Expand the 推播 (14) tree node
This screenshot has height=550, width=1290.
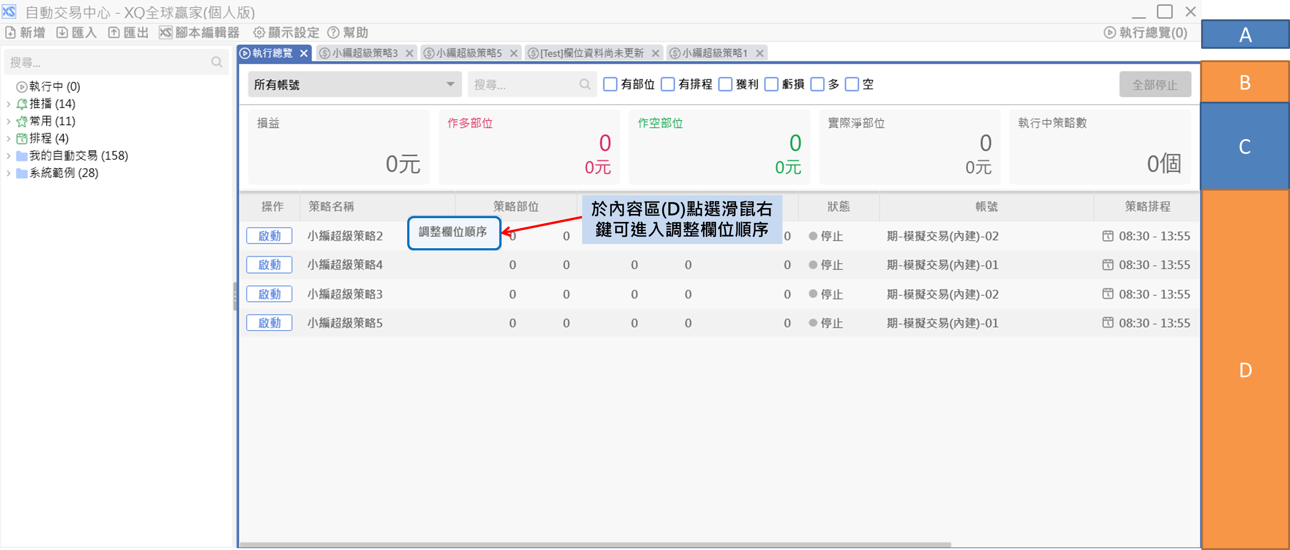point(8,104)
